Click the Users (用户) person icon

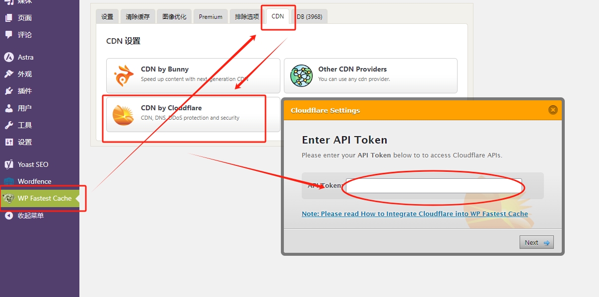pyautogui.click(x=8, y=108)
